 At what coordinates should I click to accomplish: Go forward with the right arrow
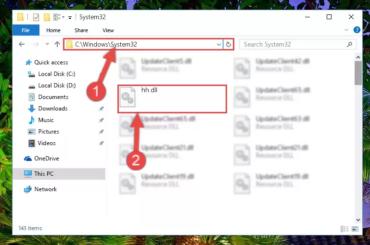[36, 44]
